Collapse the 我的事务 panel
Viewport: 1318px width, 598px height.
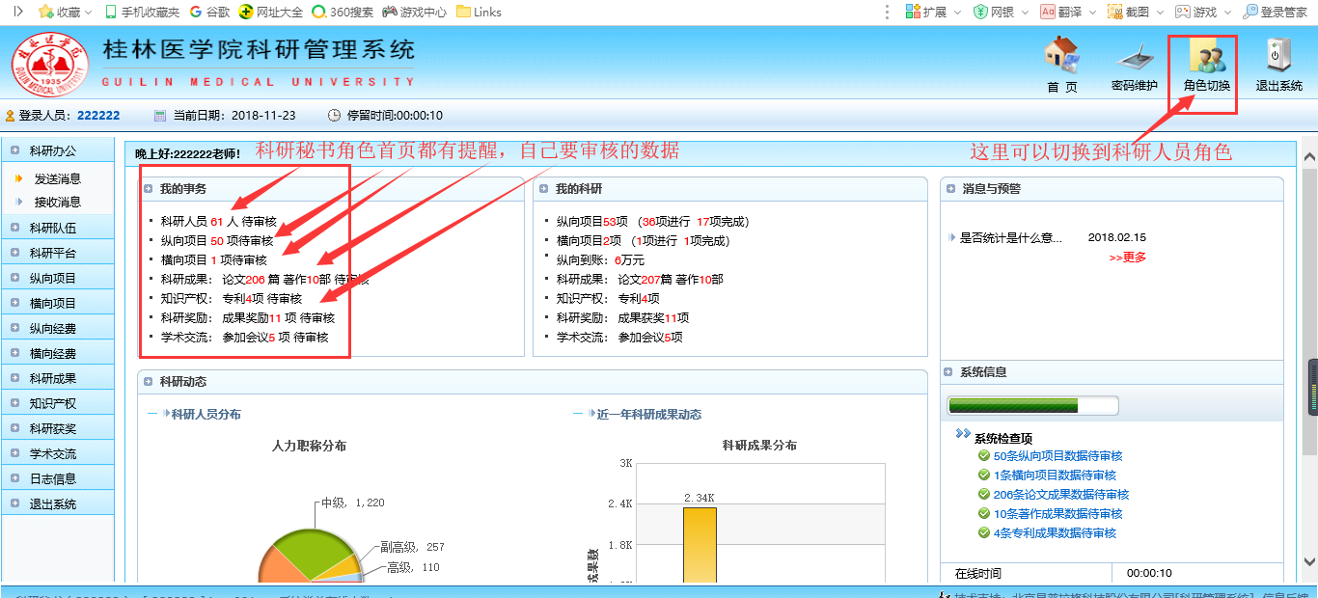pos(148,189)
